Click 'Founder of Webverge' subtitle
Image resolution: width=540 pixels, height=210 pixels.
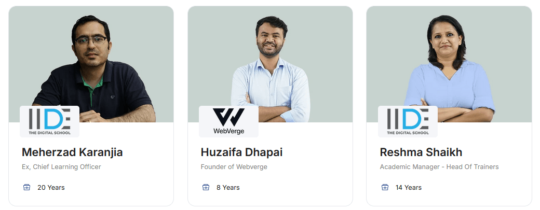click(234, 167)
